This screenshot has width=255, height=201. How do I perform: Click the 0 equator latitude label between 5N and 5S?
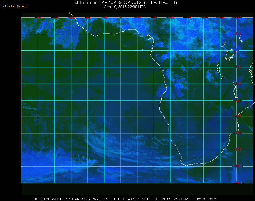point(236,50)
